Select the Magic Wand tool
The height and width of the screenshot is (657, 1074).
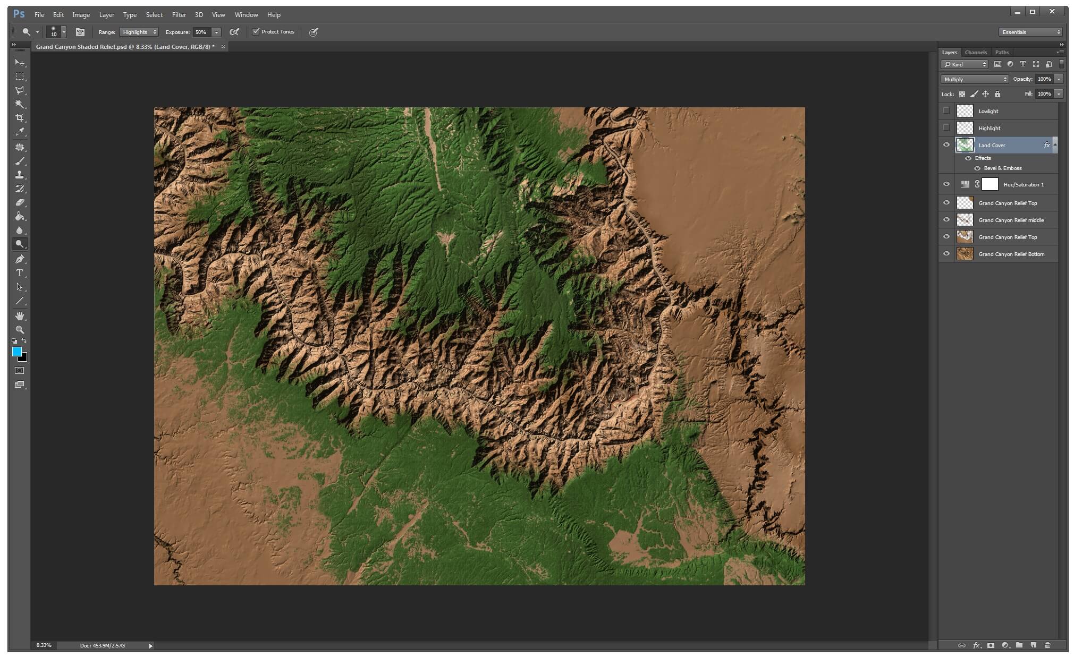tap(20, 104)
